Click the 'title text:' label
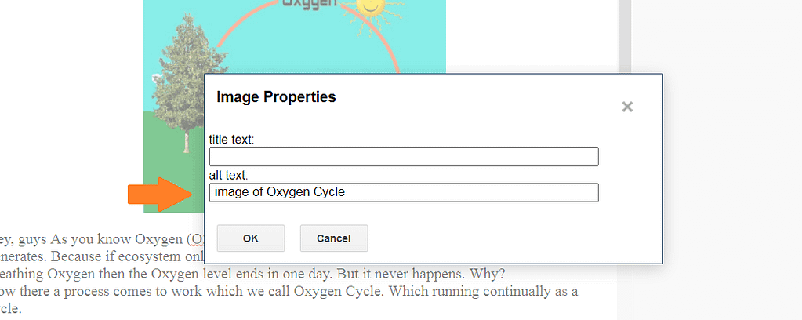 pyautogui.click(x=232, y=140)
